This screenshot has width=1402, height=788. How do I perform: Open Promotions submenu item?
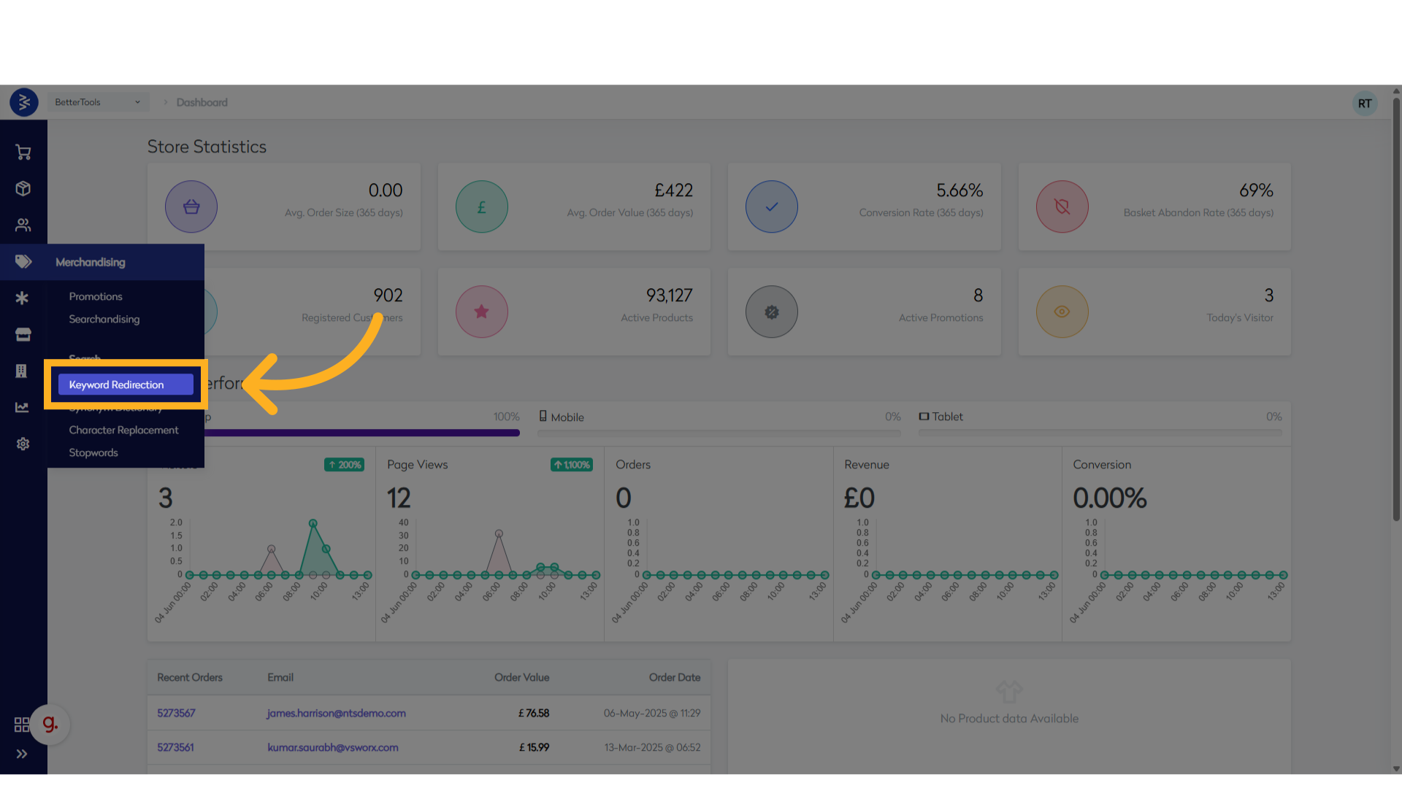(96, 296)
